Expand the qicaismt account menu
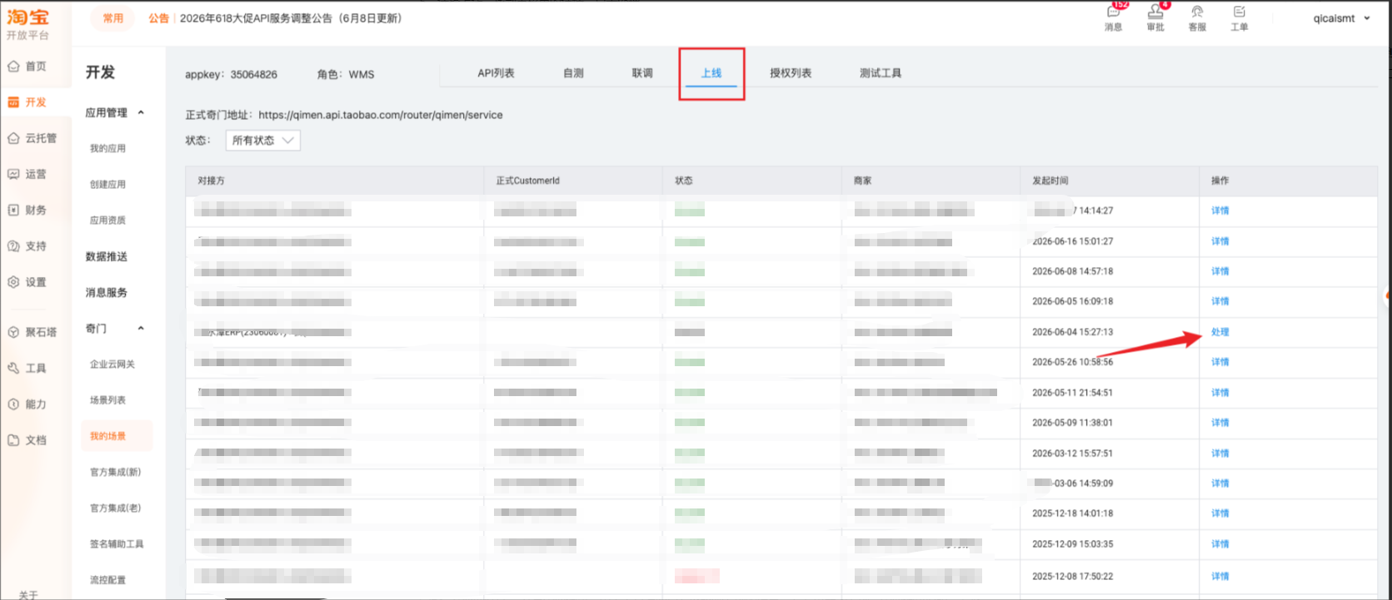This screenshot has height=600, width=1392. (1341, 18)
